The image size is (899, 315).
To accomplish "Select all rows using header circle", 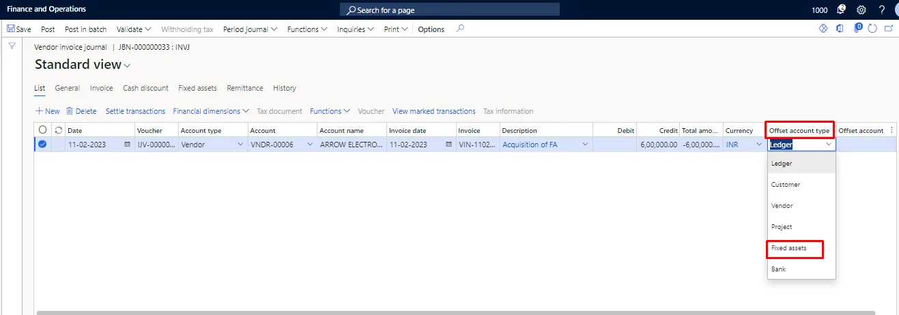I will click(43, 130).
